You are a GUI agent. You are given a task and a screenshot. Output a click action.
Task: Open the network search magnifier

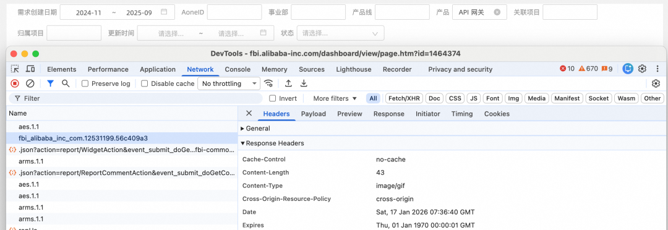point(65,83)
